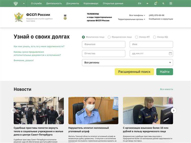The width and height of the screenshot is (191, 143).
Task: Open the О службе menu
Action: pos(36,3)
